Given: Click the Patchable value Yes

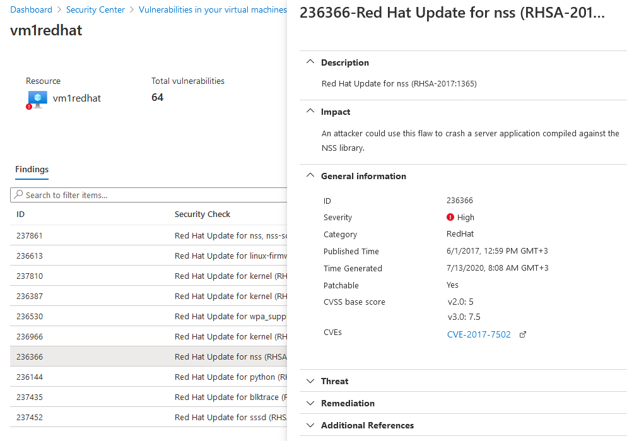Looking at the screenshot, I should click(453, 285).
